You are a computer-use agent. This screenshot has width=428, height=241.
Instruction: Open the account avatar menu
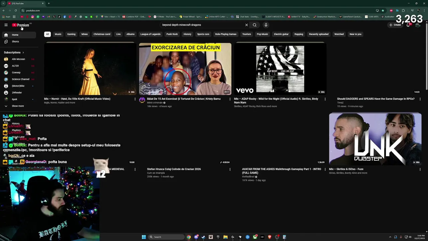pyautogui.click(x=417, y=25)
